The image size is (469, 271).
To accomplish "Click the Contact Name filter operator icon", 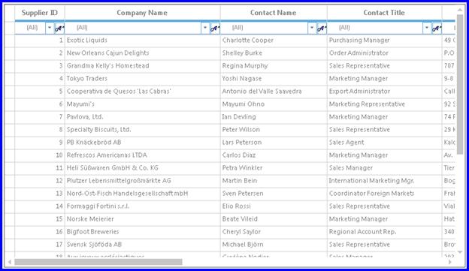I will pos(322,28).
